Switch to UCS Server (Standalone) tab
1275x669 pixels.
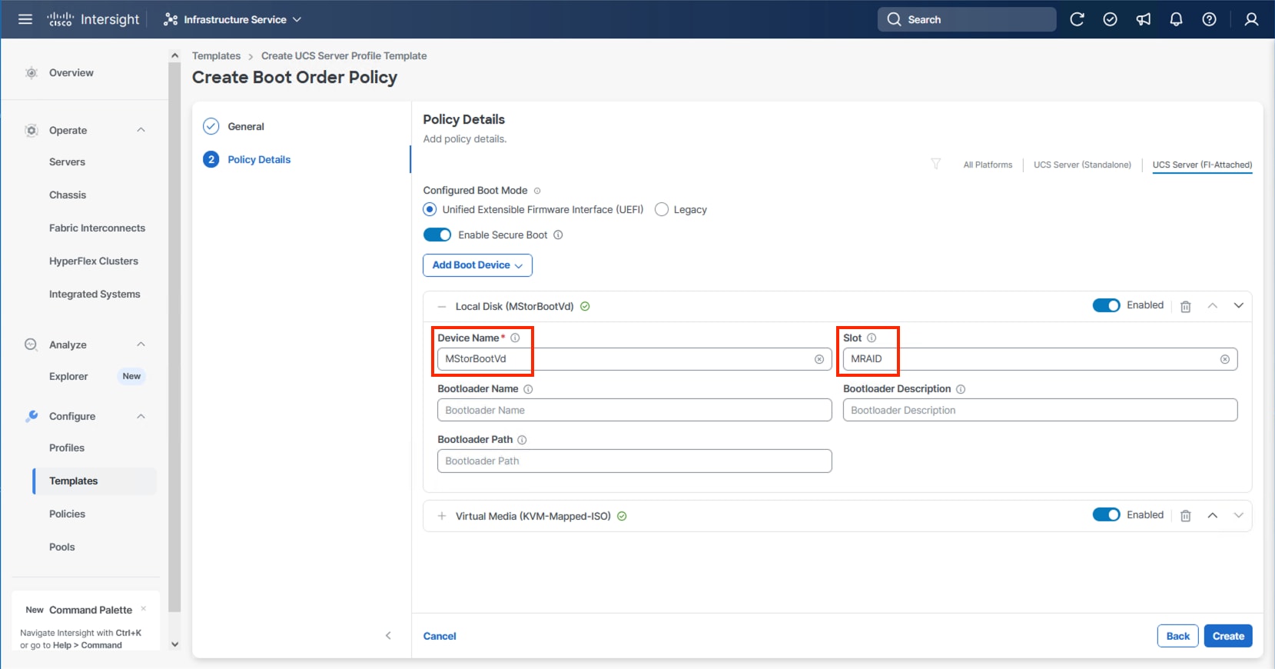[x=1082, y=165]
